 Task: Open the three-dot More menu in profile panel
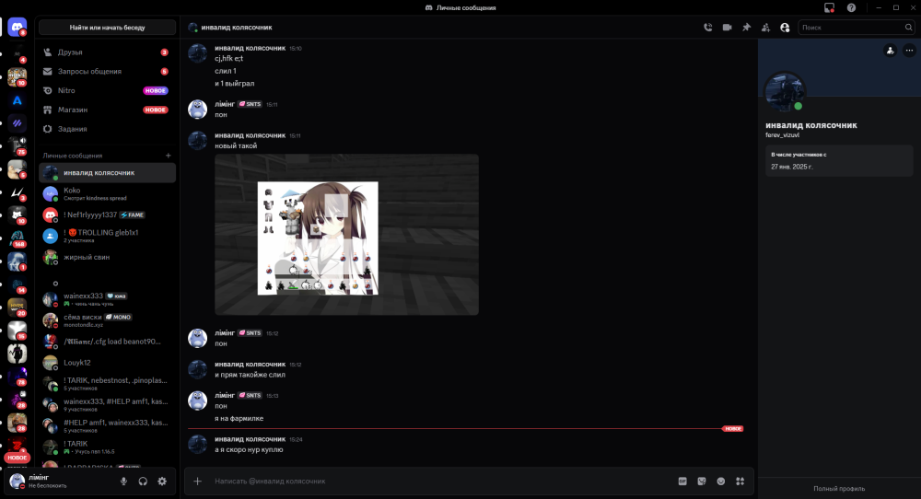909,51
